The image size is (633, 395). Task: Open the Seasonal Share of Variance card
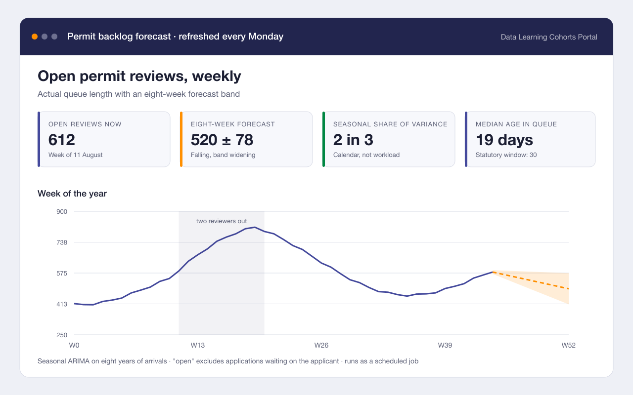point(389,139)
